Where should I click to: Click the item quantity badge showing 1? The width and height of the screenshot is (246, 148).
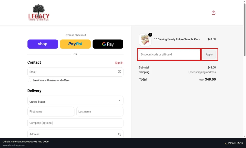(x=150, y=35)
